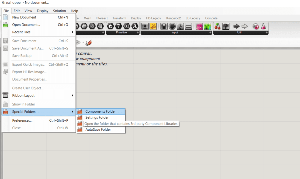The image size is (300, 179).
Task: Select Save Document in the File menu
Action: [x=38, y=41]
